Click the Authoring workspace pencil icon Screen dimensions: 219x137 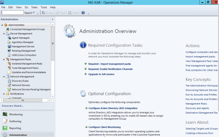5,121
